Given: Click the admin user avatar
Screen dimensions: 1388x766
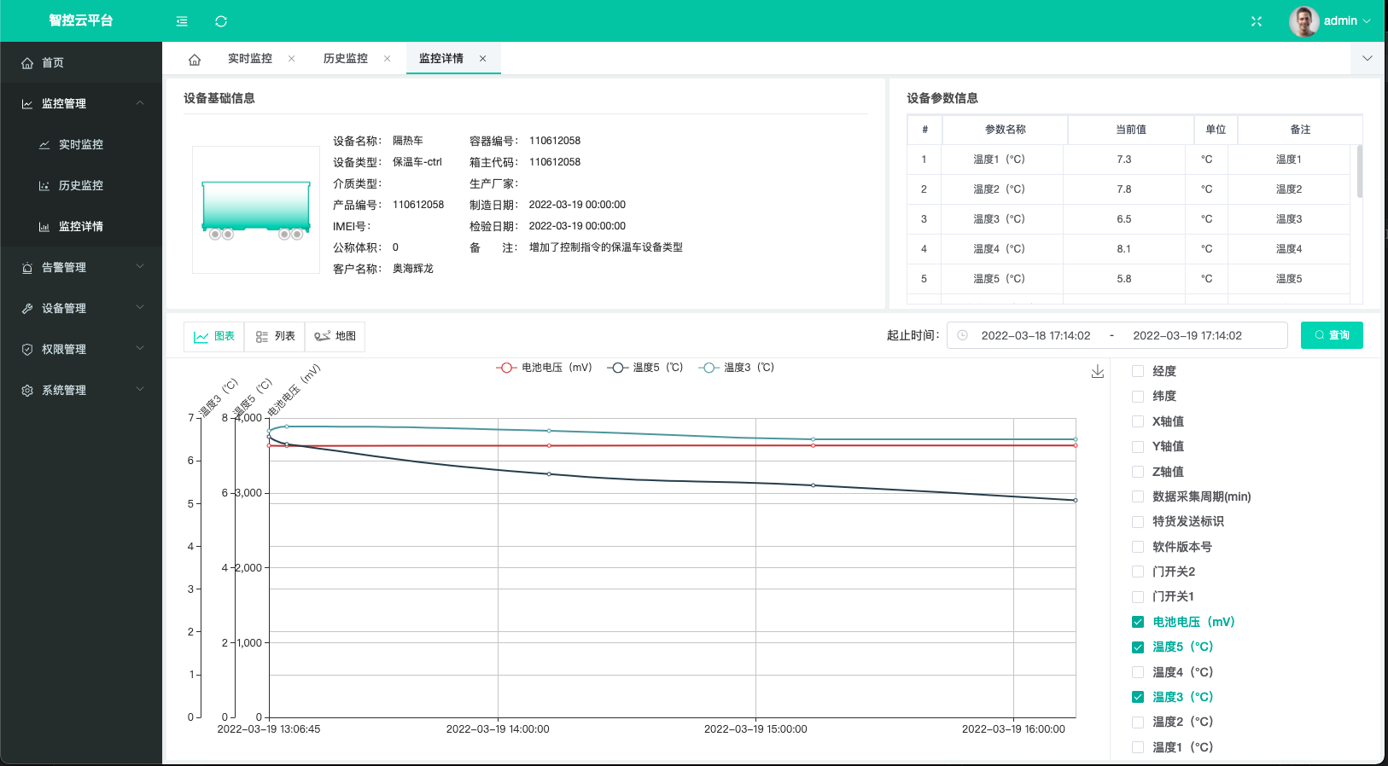Looking at the screenshot, I should pos(1303,21).
